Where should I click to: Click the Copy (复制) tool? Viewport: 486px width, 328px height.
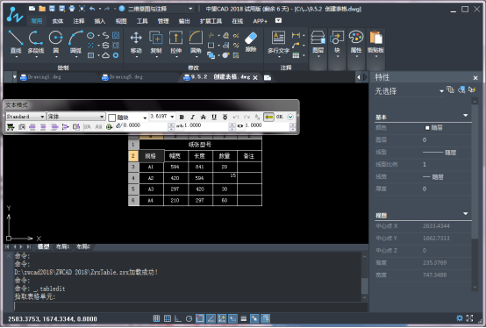click(x=156, y=42)
